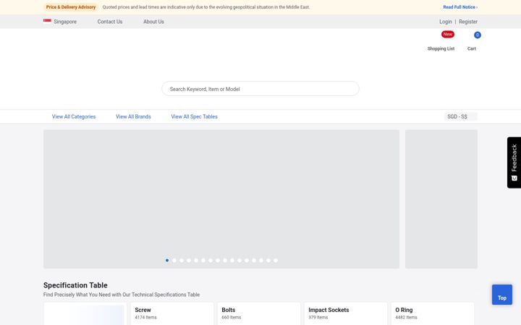The height and width of the screenshot is (325, 521).
Task: Click the Login link
Action: (446, 22)
